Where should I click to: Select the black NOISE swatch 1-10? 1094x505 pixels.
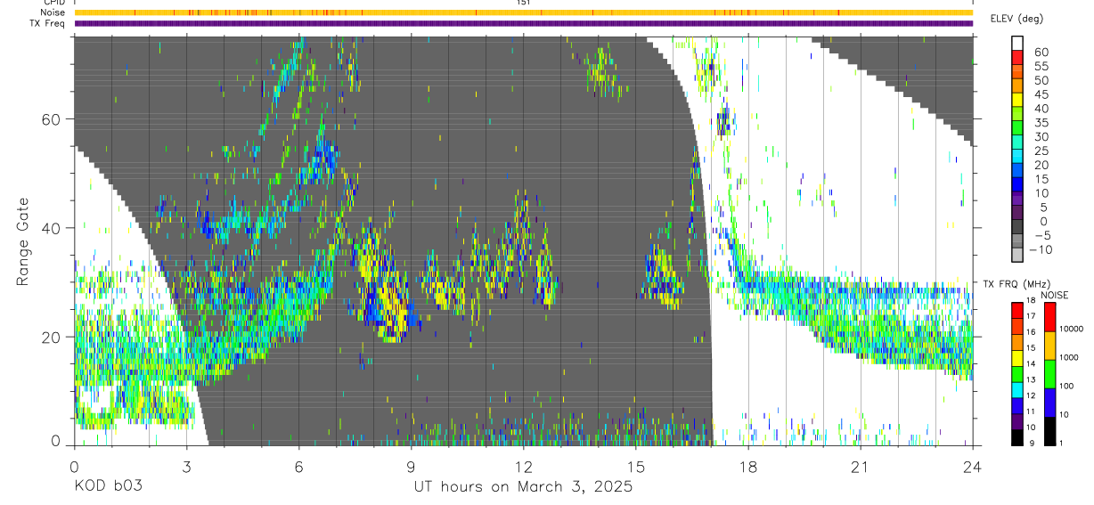pyautogui.click(x=1049, y=429)
